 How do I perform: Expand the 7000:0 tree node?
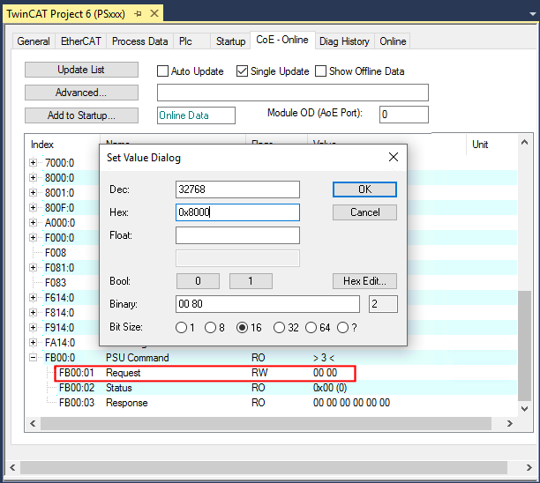33,162
